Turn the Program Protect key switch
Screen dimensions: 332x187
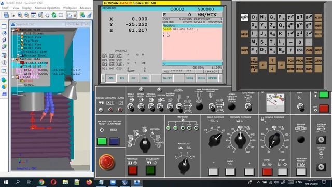click(x=321, y=140)
